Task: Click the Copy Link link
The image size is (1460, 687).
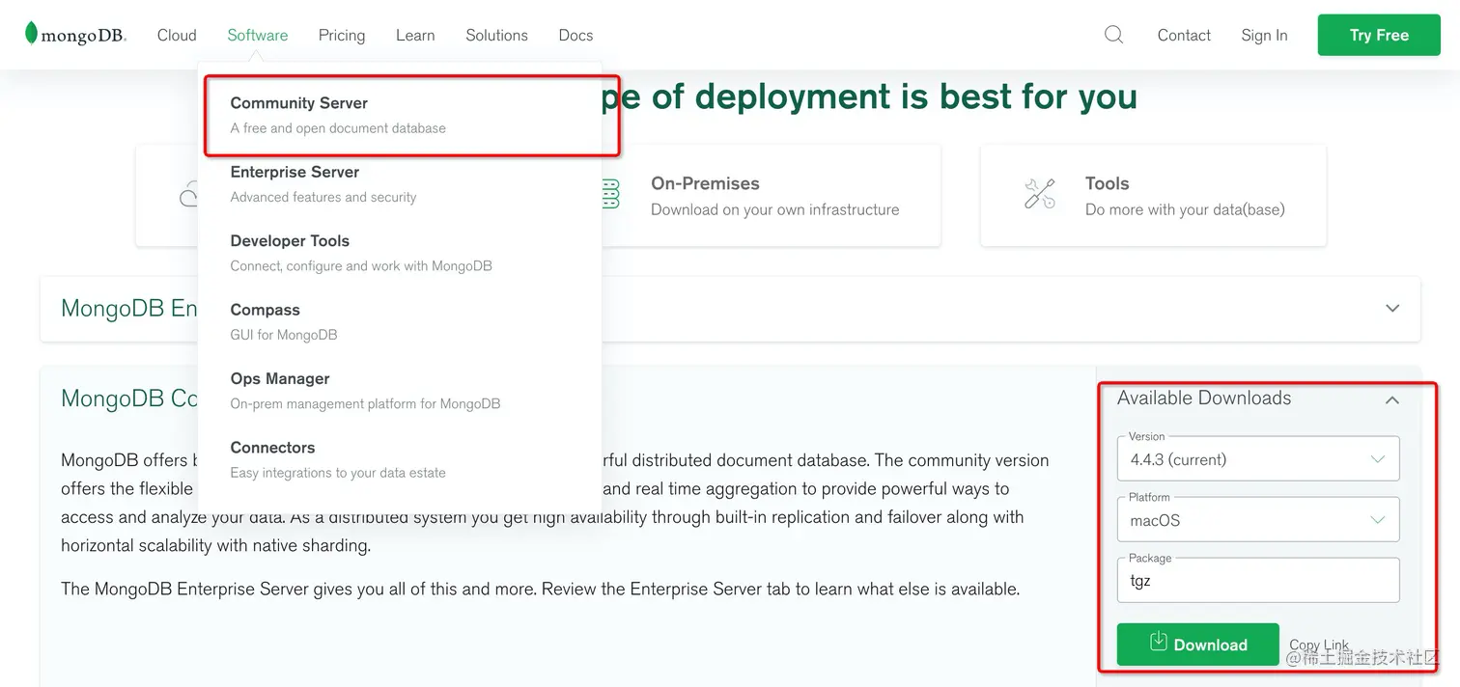Action: pos(1319,645)
